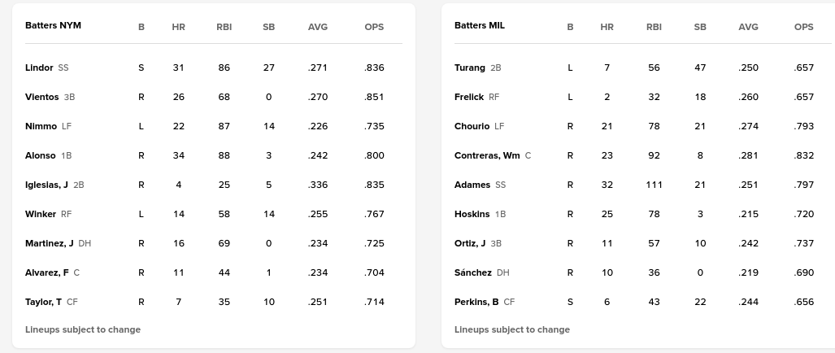Screen dimensions: 835x353
Task: Click the Batters NYM header
Action: pyautogui.click(x=53, y=25)
